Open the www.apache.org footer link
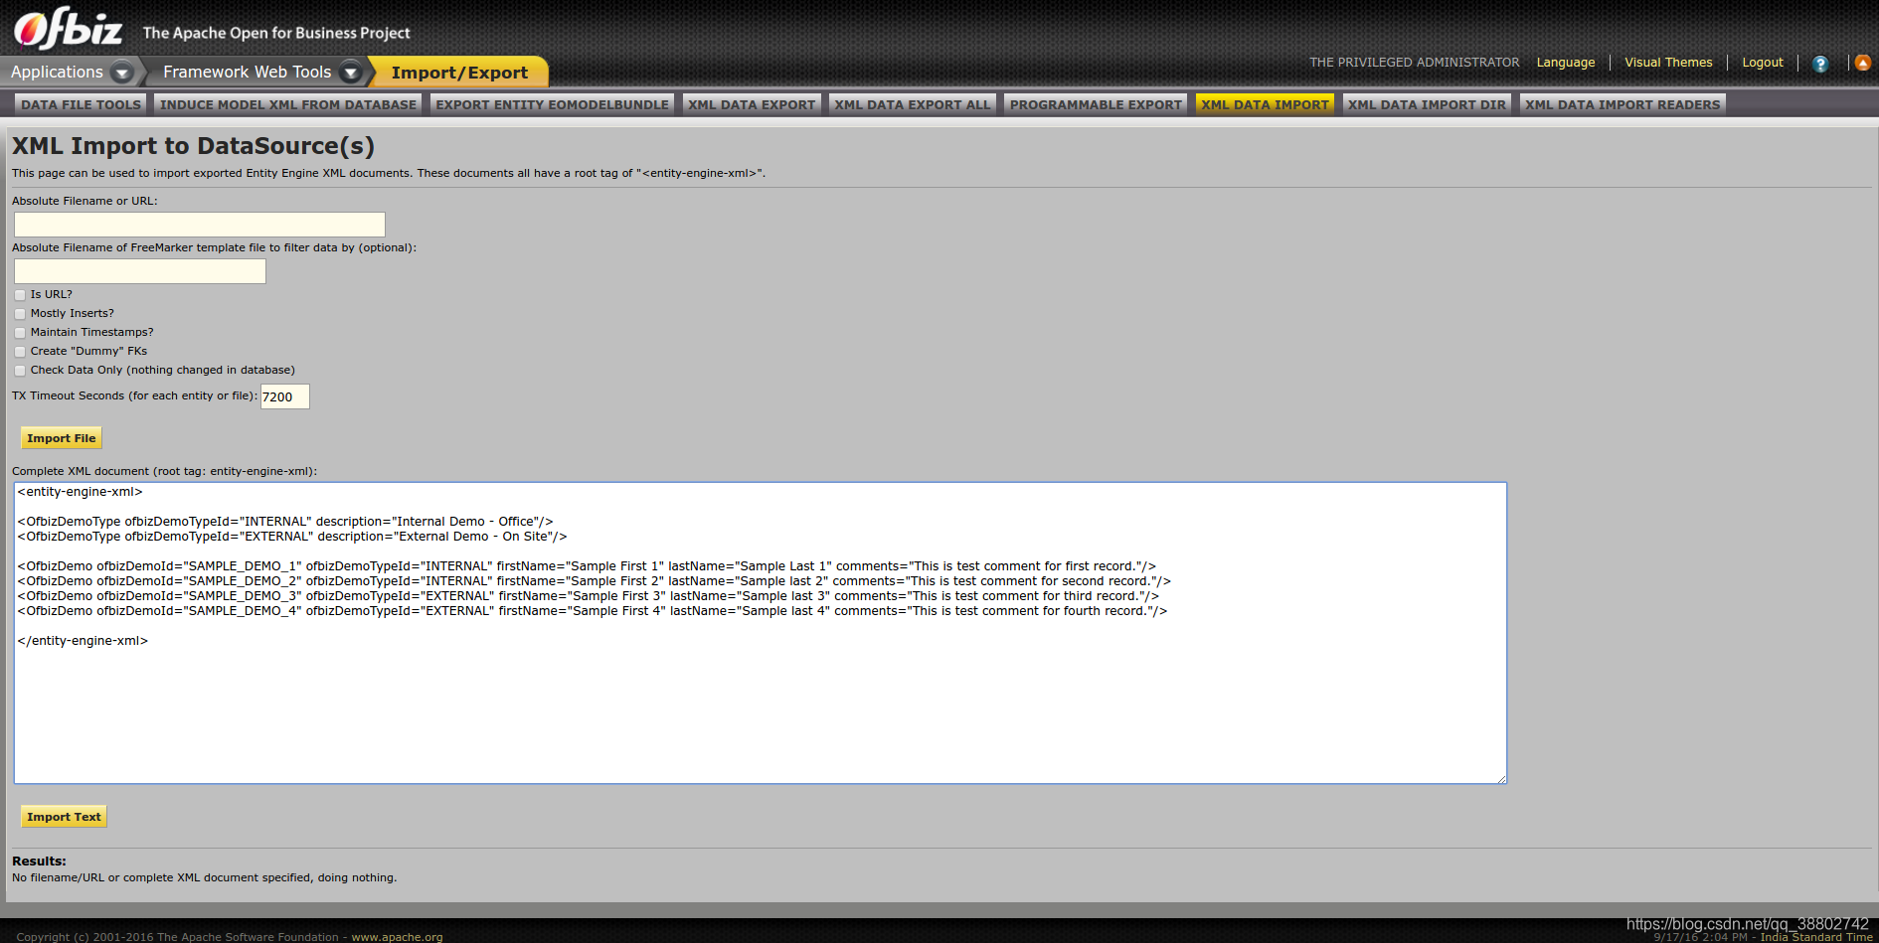The image size is (1879, 943). pyautogui.click(x=397, y=937)
